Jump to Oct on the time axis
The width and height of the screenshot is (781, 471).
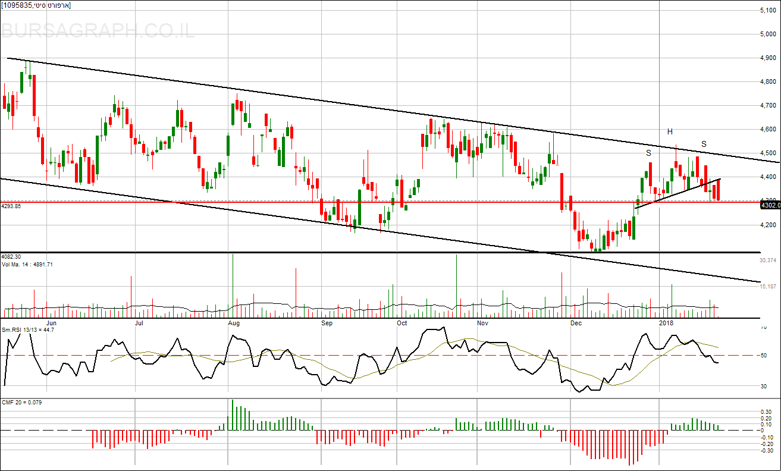coord(402,324)
